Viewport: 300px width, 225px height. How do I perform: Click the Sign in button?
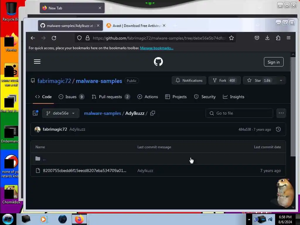(x=274, y=62)
